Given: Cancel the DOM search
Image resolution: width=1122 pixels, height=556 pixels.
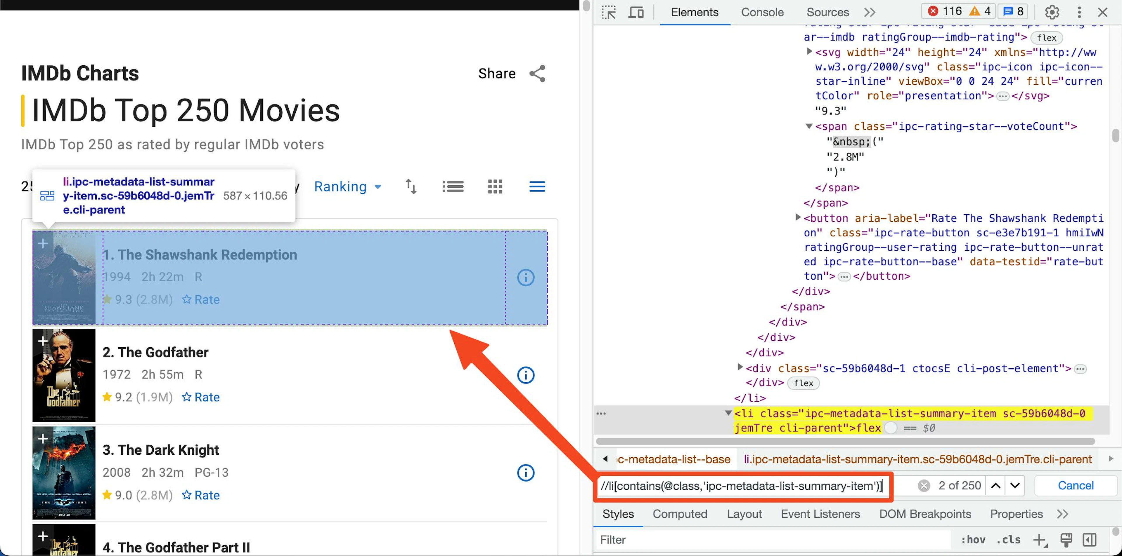Looking at the screenshot, I should pos(1075,486).
